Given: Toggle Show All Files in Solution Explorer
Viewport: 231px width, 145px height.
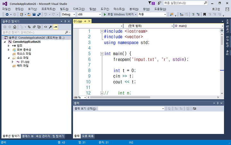Looking at the screenshot, I should point(39,27).
